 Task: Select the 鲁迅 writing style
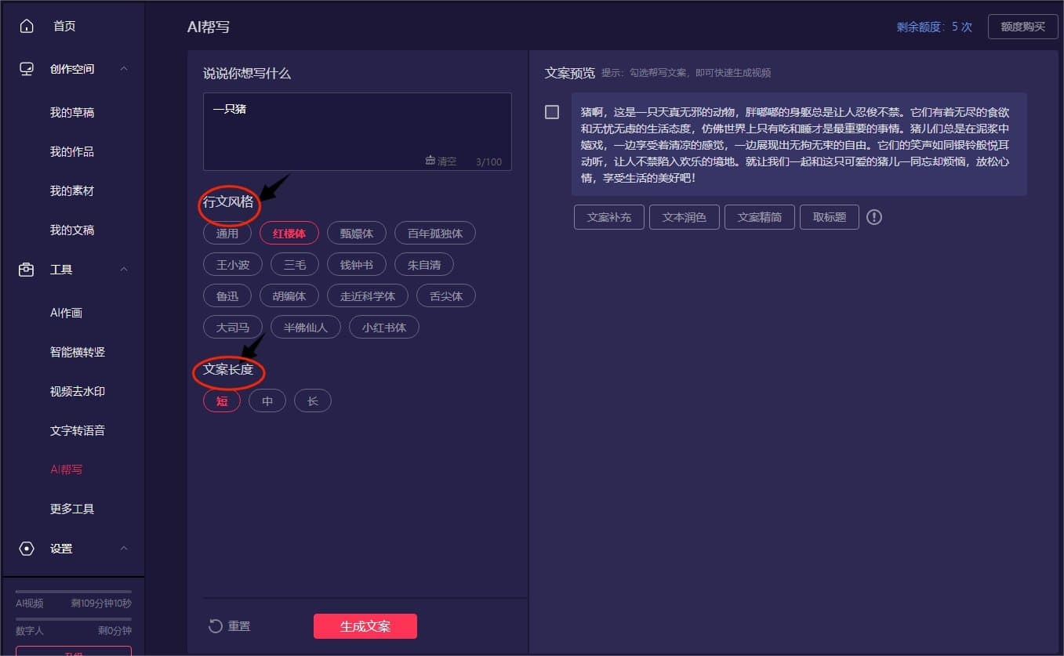(227, 296)
